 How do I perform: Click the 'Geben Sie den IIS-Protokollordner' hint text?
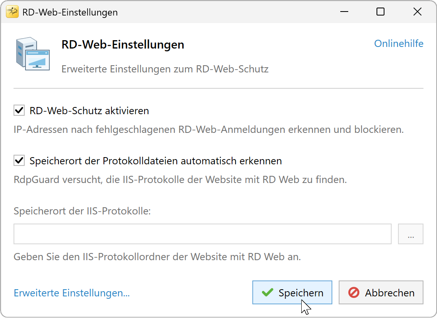pos(157,257)
